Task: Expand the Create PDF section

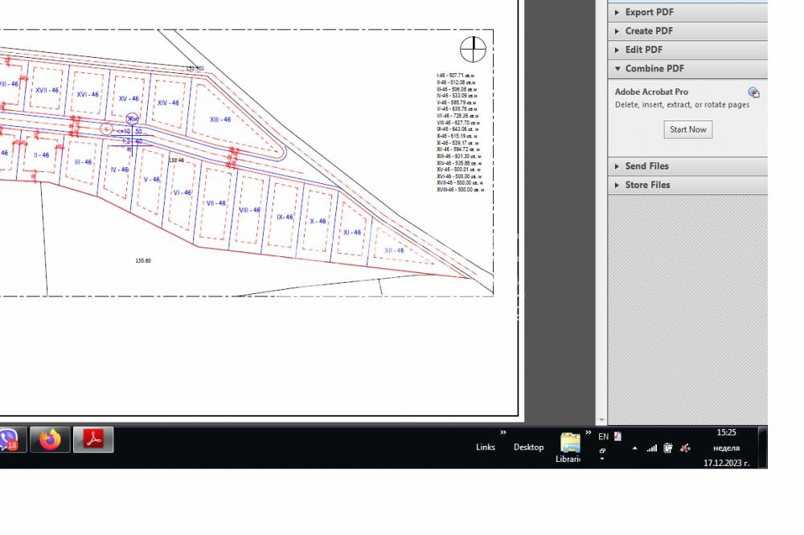Action: pos(649,31)
